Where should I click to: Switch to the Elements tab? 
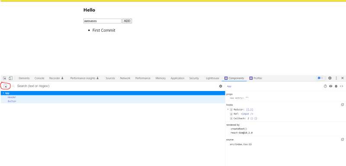click(x=24, y=78)
